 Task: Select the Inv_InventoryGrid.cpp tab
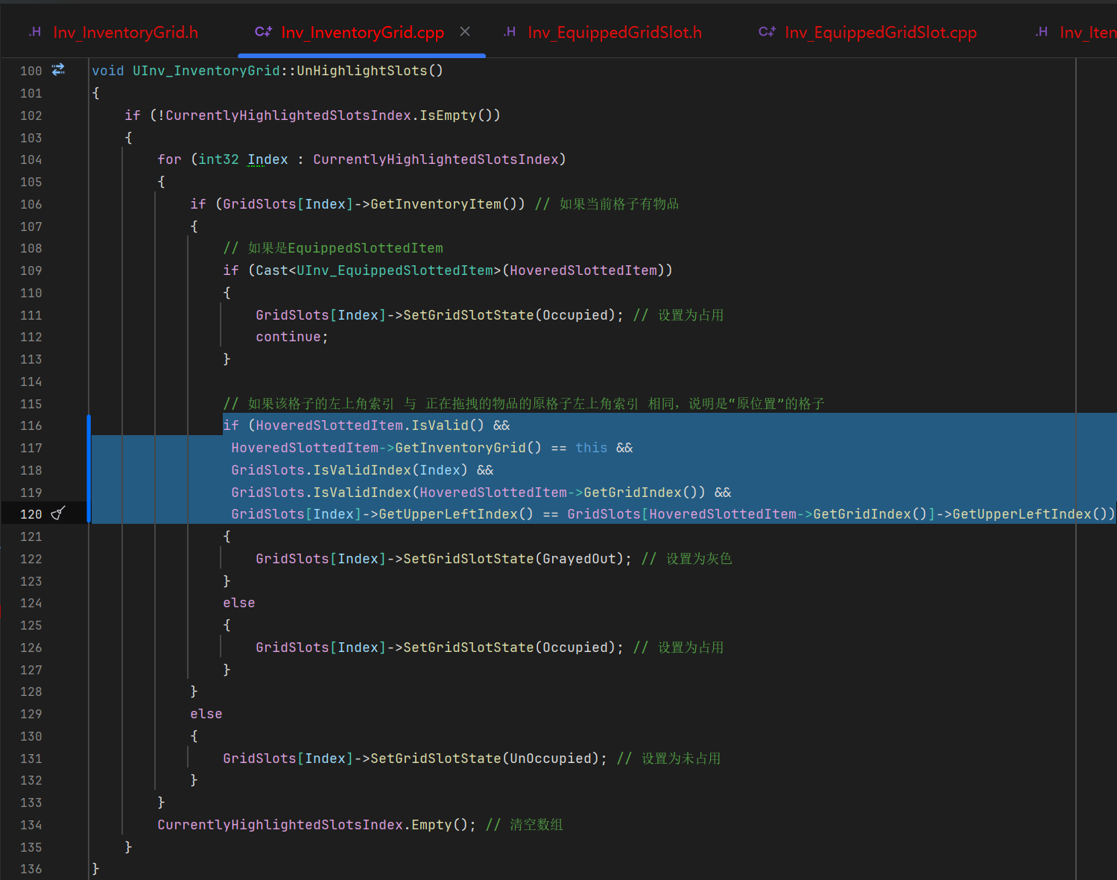pos(362,33)
